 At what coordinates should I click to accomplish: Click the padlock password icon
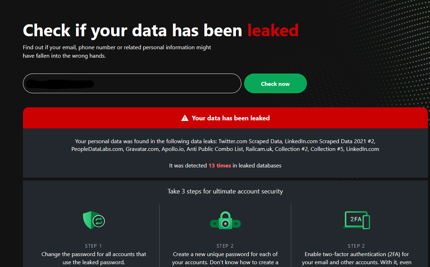pyautogui.click(x=225, y=221)
